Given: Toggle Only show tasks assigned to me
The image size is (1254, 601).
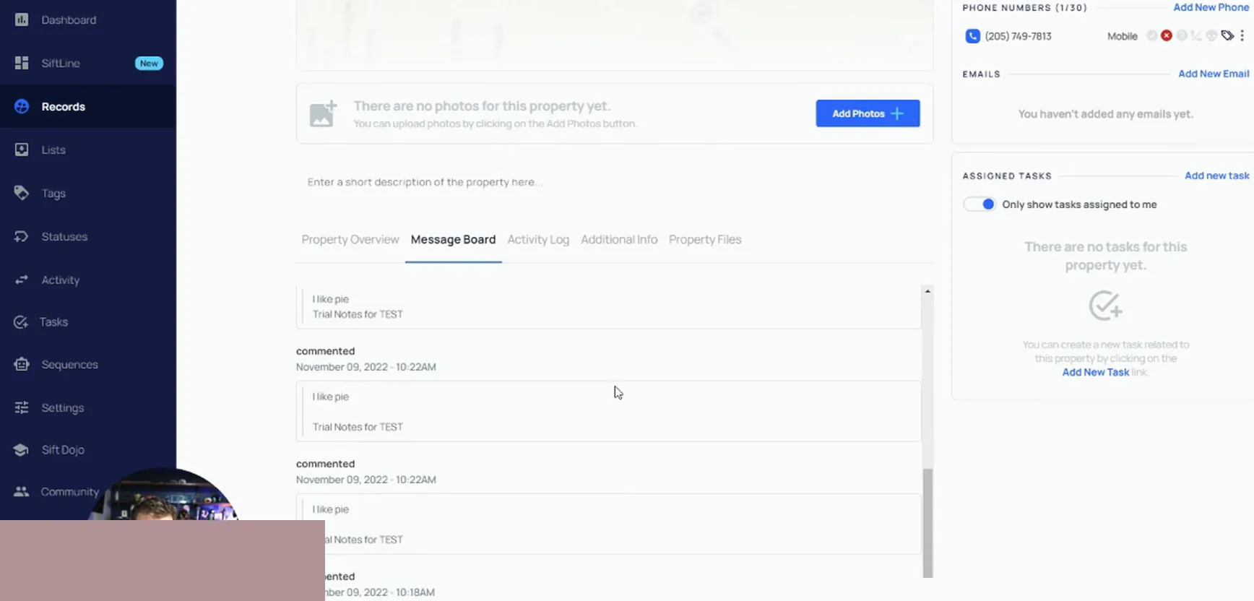Looking at the screenshot, I should click(x=980, y=204).
